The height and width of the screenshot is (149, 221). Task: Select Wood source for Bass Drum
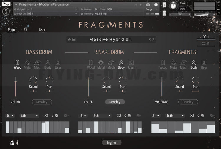click(x=17, y=65)
